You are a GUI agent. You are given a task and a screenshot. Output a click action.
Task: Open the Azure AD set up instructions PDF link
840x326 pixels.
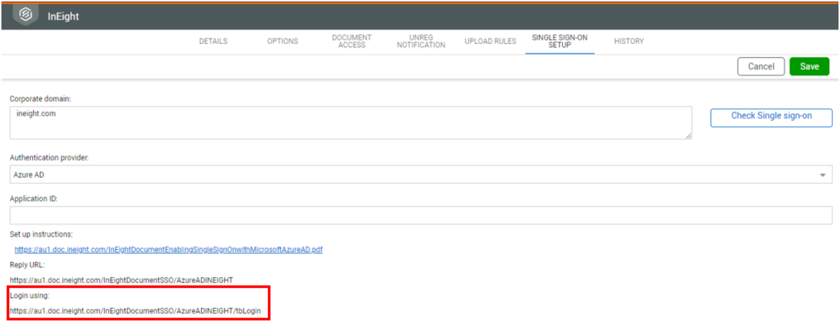point(169,250)
